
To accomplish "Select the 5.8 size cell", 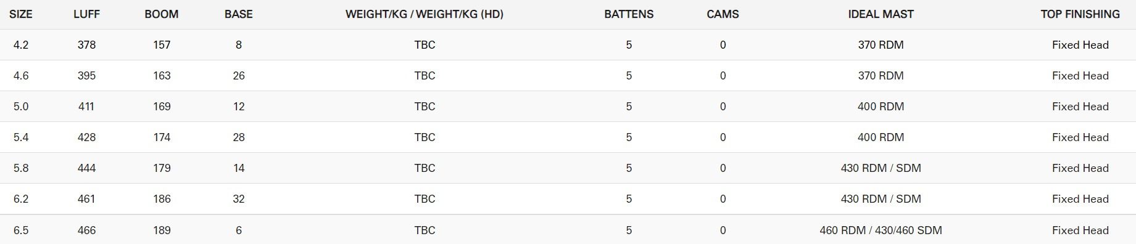I will coord(21,168).
